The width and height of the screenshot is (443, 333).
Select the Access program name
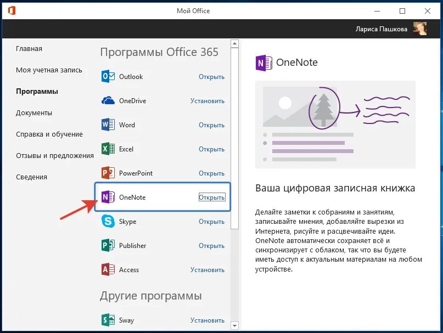click(x=129, y=270)
